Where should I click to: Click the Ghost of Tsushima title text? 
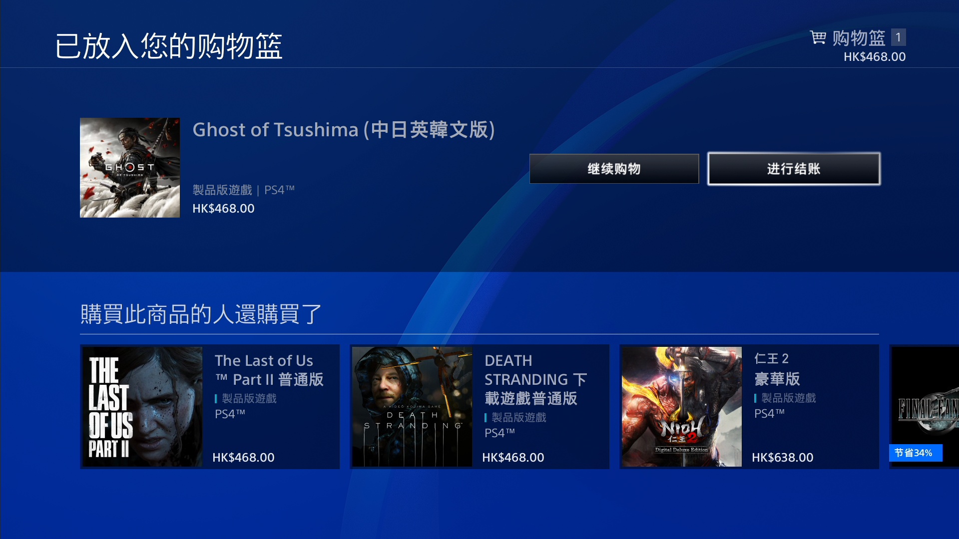(x=344, y=130)
